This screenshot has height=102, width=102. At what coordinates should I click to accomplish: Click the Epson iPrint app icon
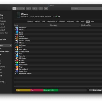click(17, 71)
